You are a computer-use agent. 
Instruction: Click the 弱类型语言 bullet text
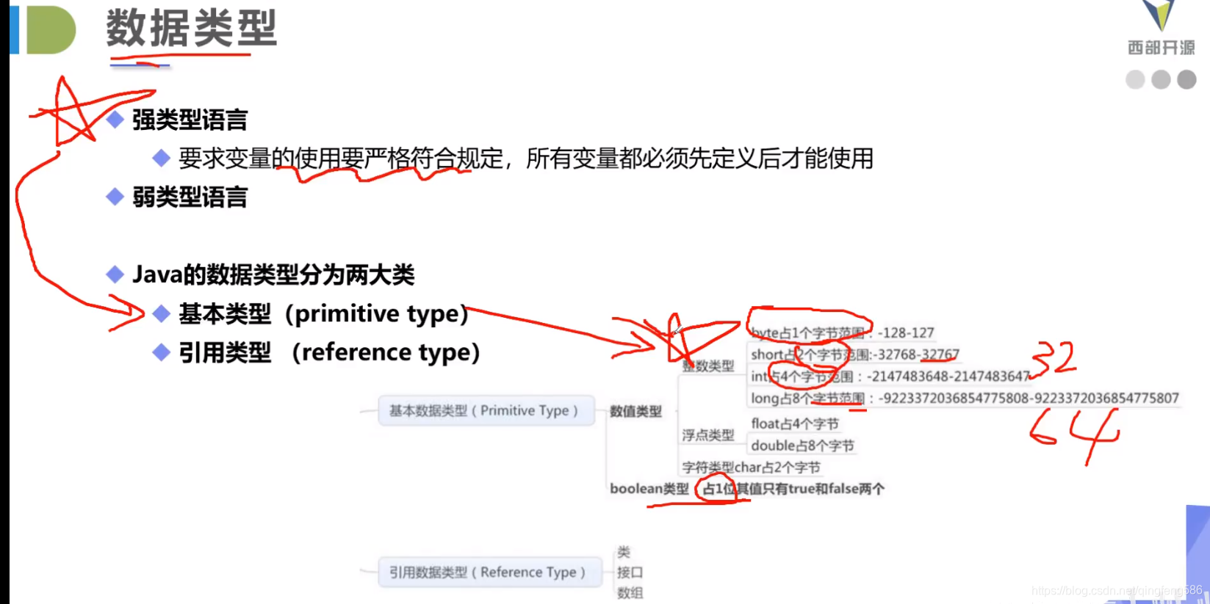click(x=190, y=197)
